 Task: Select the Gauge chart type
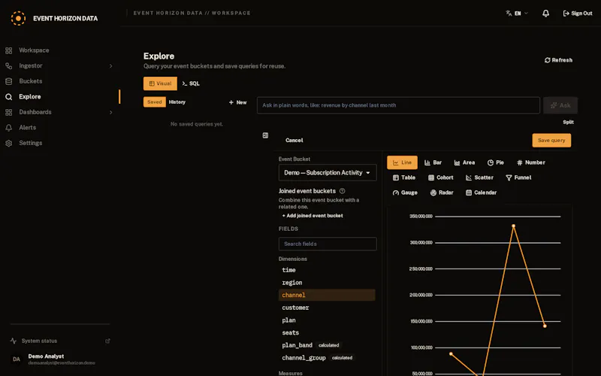pos(405,193)
